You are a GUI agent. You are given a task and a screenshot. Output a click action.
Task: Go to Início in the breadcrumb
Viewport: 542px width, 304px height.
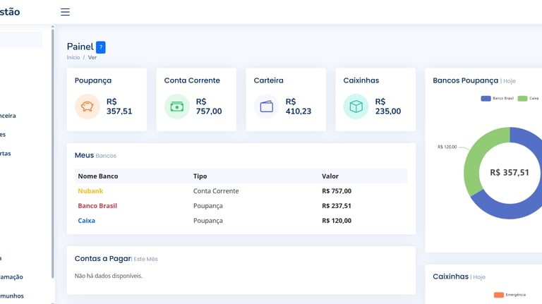[x=73, y=57]
